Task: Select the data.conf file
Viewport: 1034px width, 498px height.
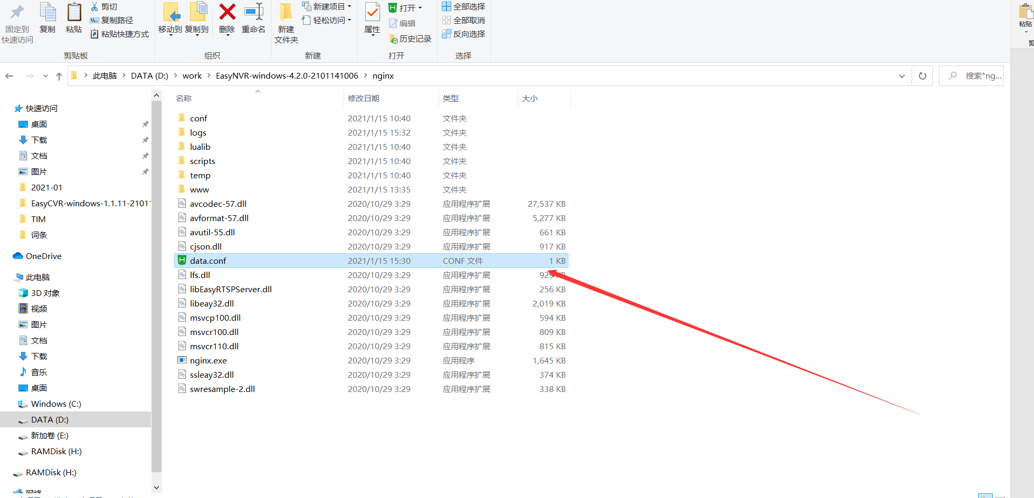Action: coord(371,261)
